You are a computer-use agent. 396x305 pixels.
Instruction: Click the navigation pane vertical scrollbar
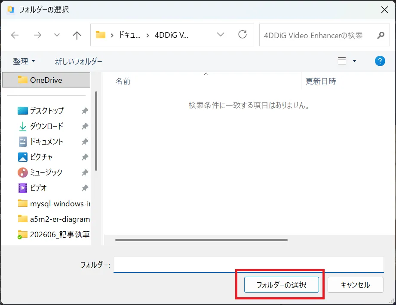click(x=96, y=131)
